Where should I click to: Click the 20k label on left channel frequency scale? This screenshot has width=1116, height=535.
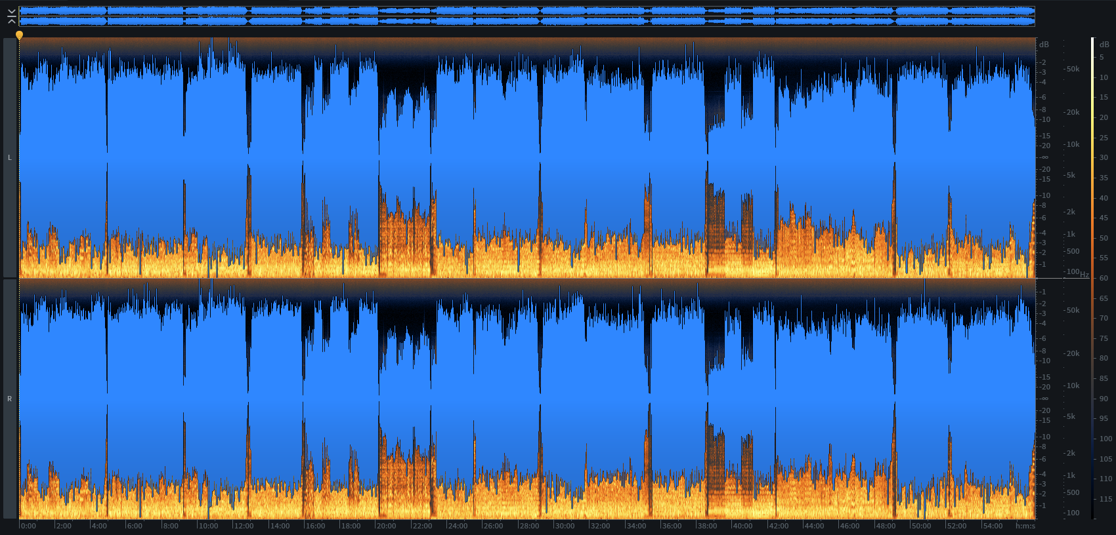pos(1072,112)
